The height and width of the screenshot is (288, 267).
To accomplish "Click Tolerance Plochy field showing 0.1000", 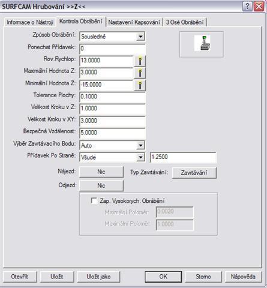I will click(x=112, y=97).
